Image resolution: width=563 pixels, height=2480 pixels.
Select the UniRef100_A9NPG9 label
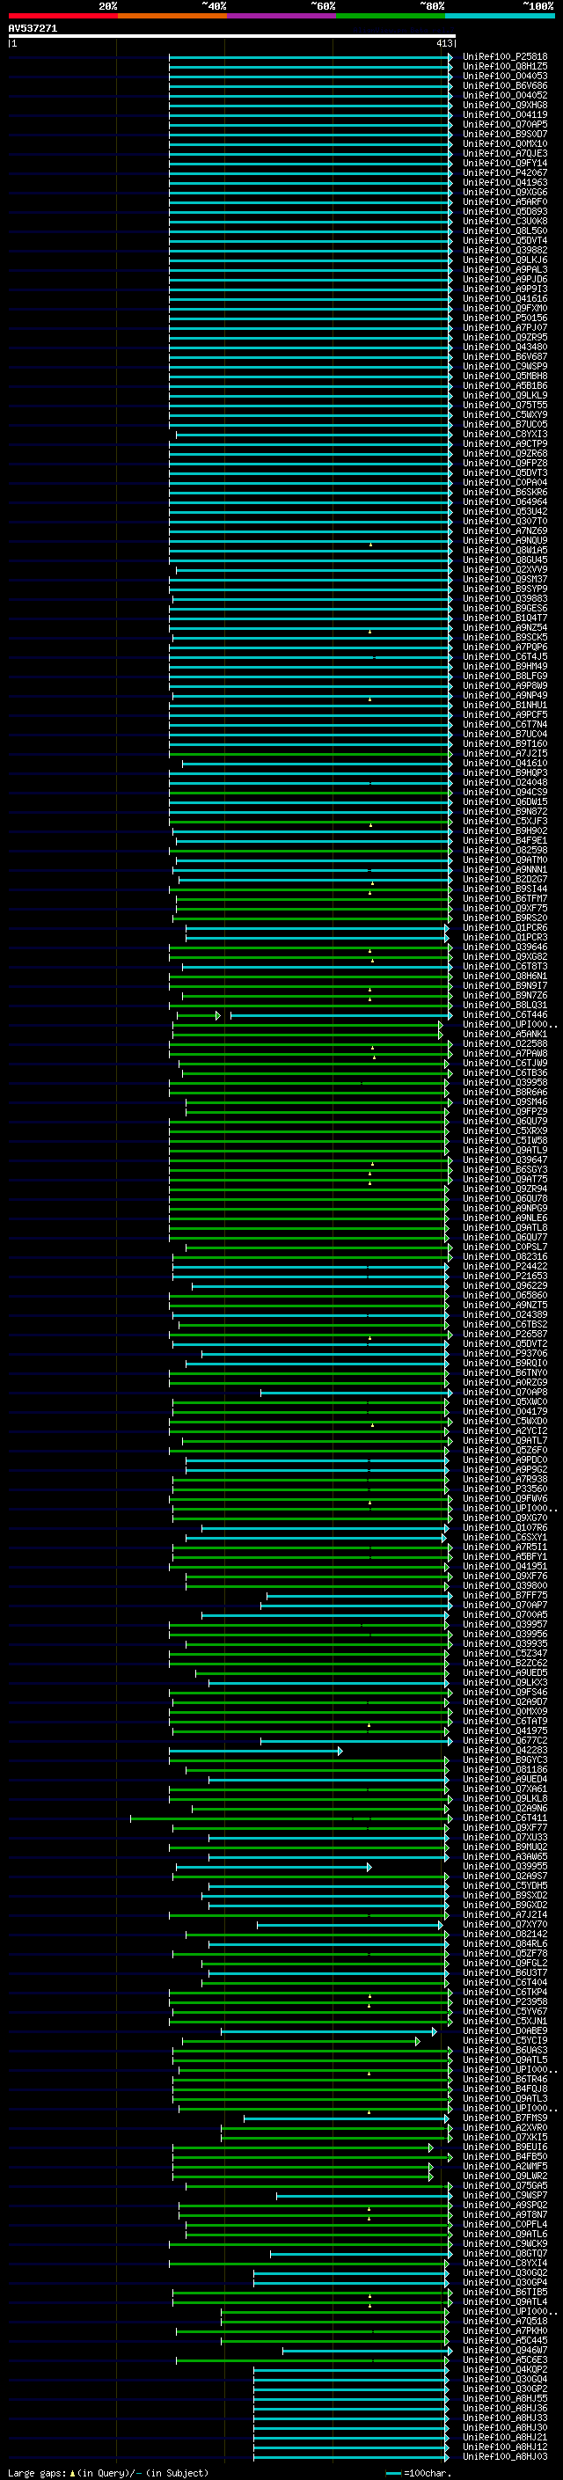505,1208
